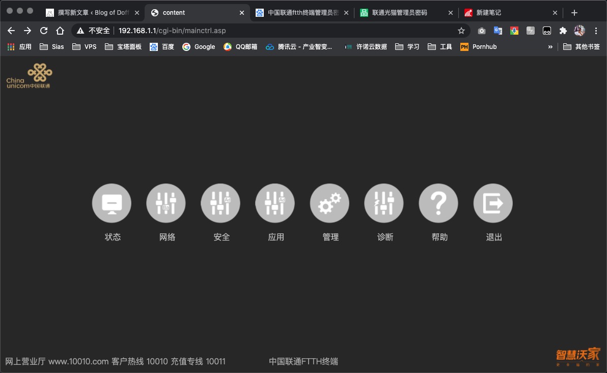This screenshot has height=373, width=607.
Task: Expand the Sias bookmark folder
Action: tap(52, 47)
